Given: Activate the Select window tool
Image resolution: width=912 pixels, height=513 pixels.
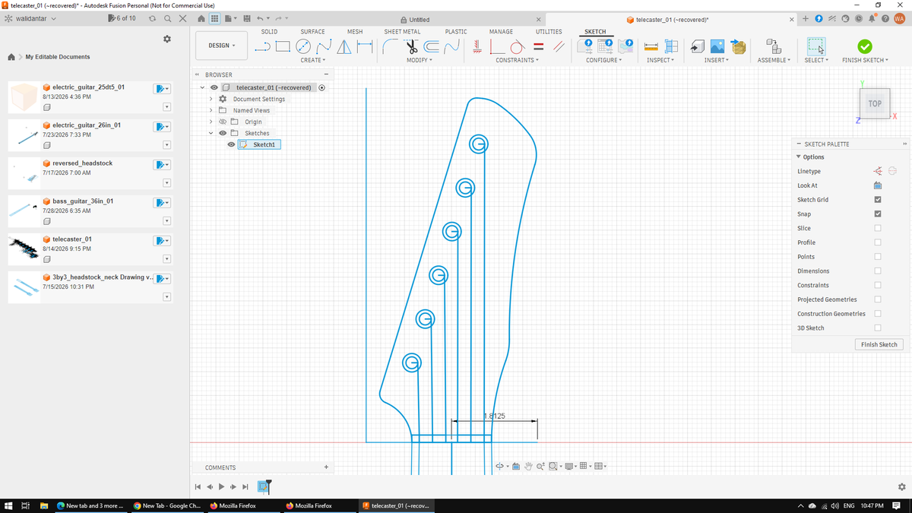Looking at the screenshot, I should coord(816,46).
